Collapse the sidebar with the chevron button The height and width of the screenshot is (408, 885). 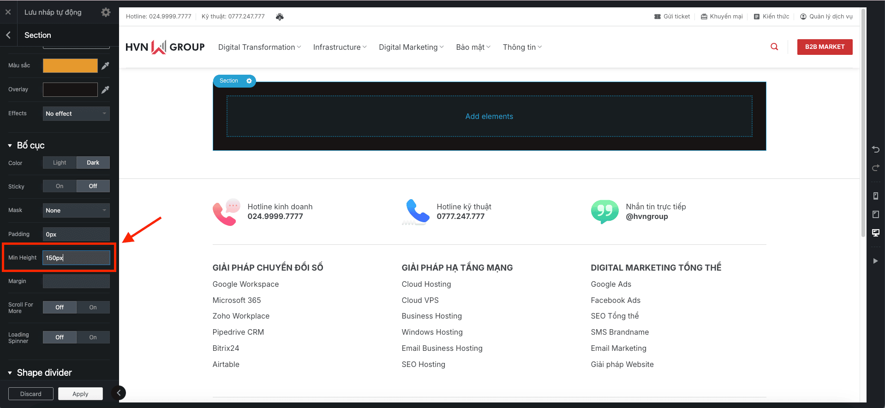pyautogui.click(x=119, y=393)
